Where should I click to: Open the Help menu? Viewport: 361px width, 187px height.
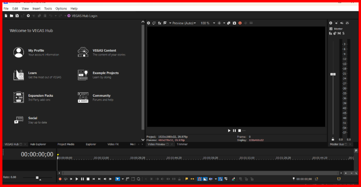point(74,9)
